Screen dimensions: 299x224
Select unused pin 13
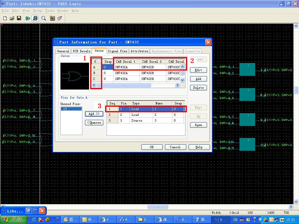(71, 109)
